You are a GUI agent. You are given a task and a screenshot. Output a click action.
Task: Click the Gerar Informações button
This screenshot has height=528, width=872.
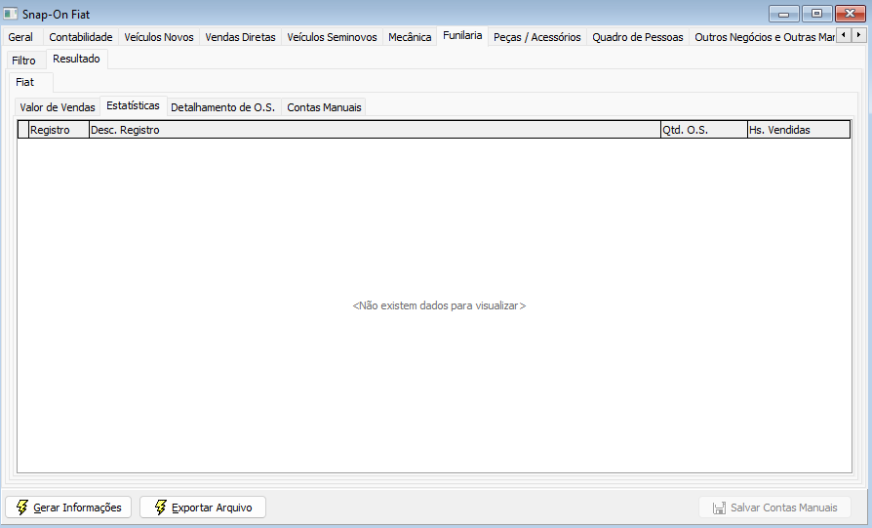68,507
